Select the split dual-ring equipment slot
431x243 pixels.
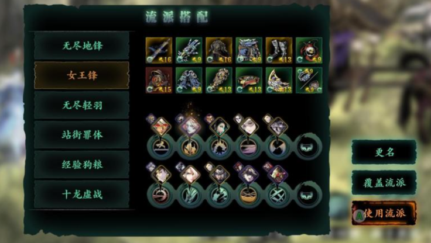click(309, 81)
